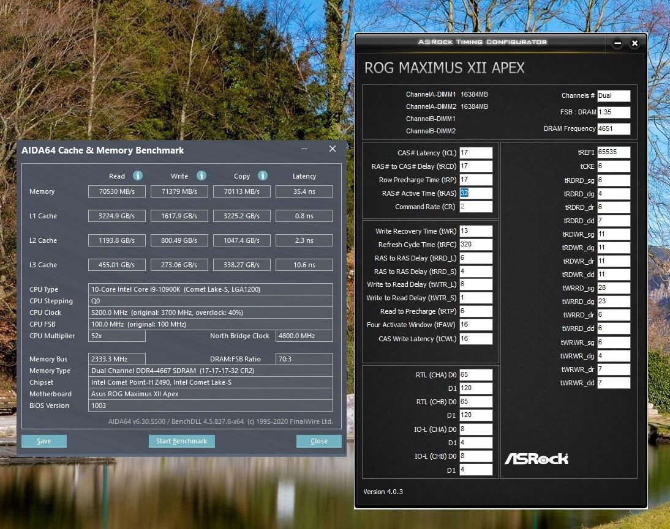This screenshot has height=529, width=670.
Task: Click the Command Rate (CR) field
Action: pos(476,207)
